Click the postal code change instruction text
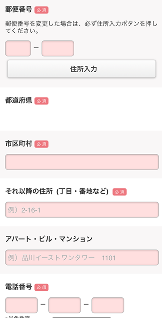 [81, 27]
